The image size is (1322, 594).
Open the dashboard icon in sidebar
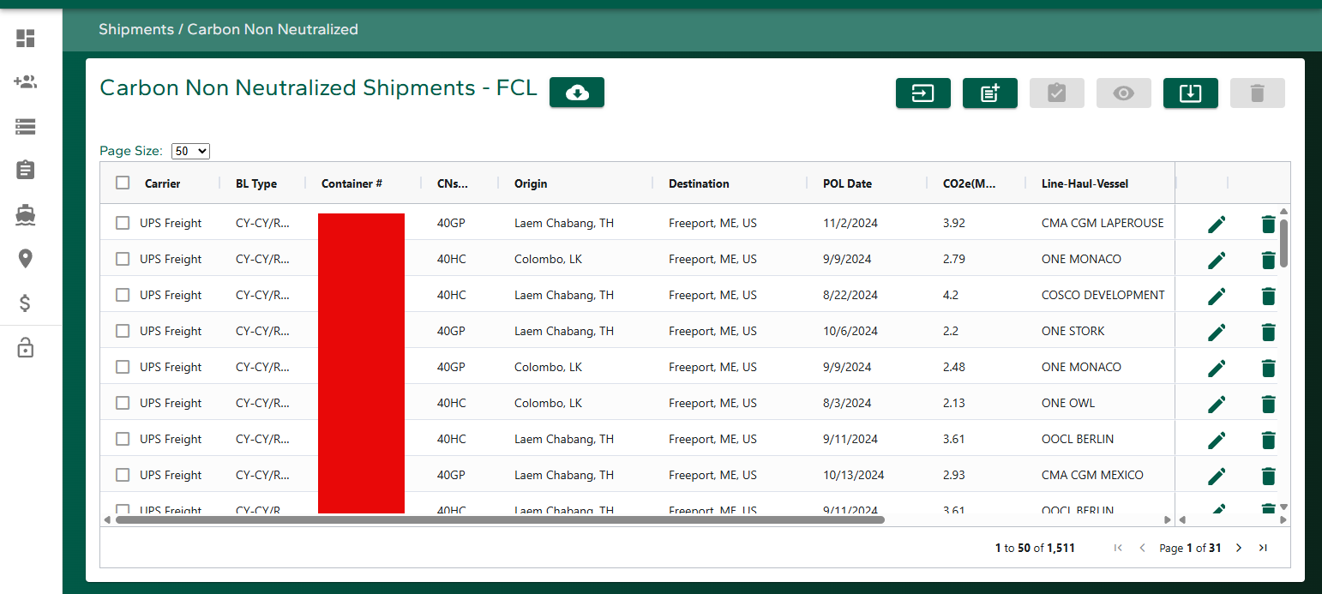(26, 39)
